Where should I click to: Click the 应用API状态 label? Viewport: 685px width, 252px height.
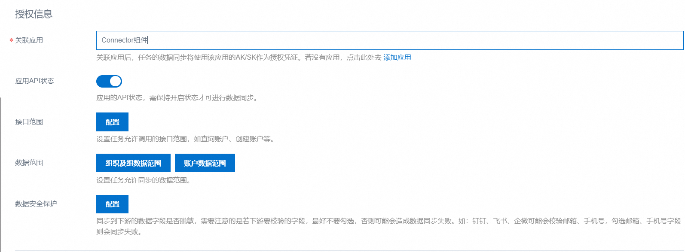click(35, 81)
